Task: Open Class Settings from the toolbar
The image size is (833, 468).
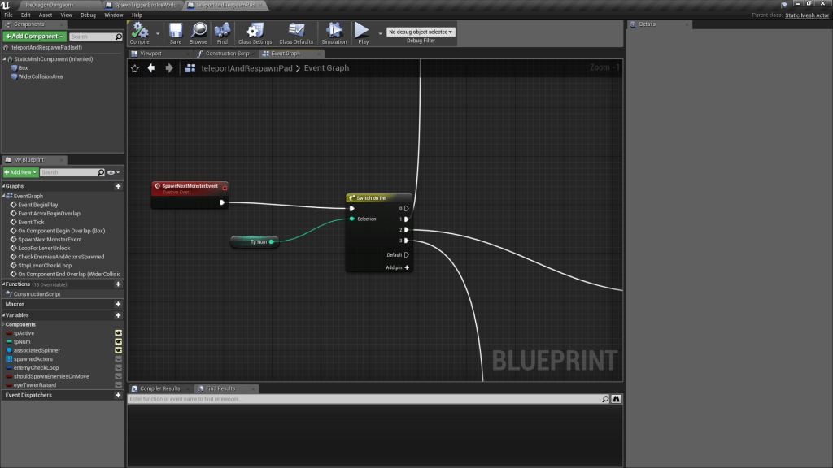Action: [255, 31]
